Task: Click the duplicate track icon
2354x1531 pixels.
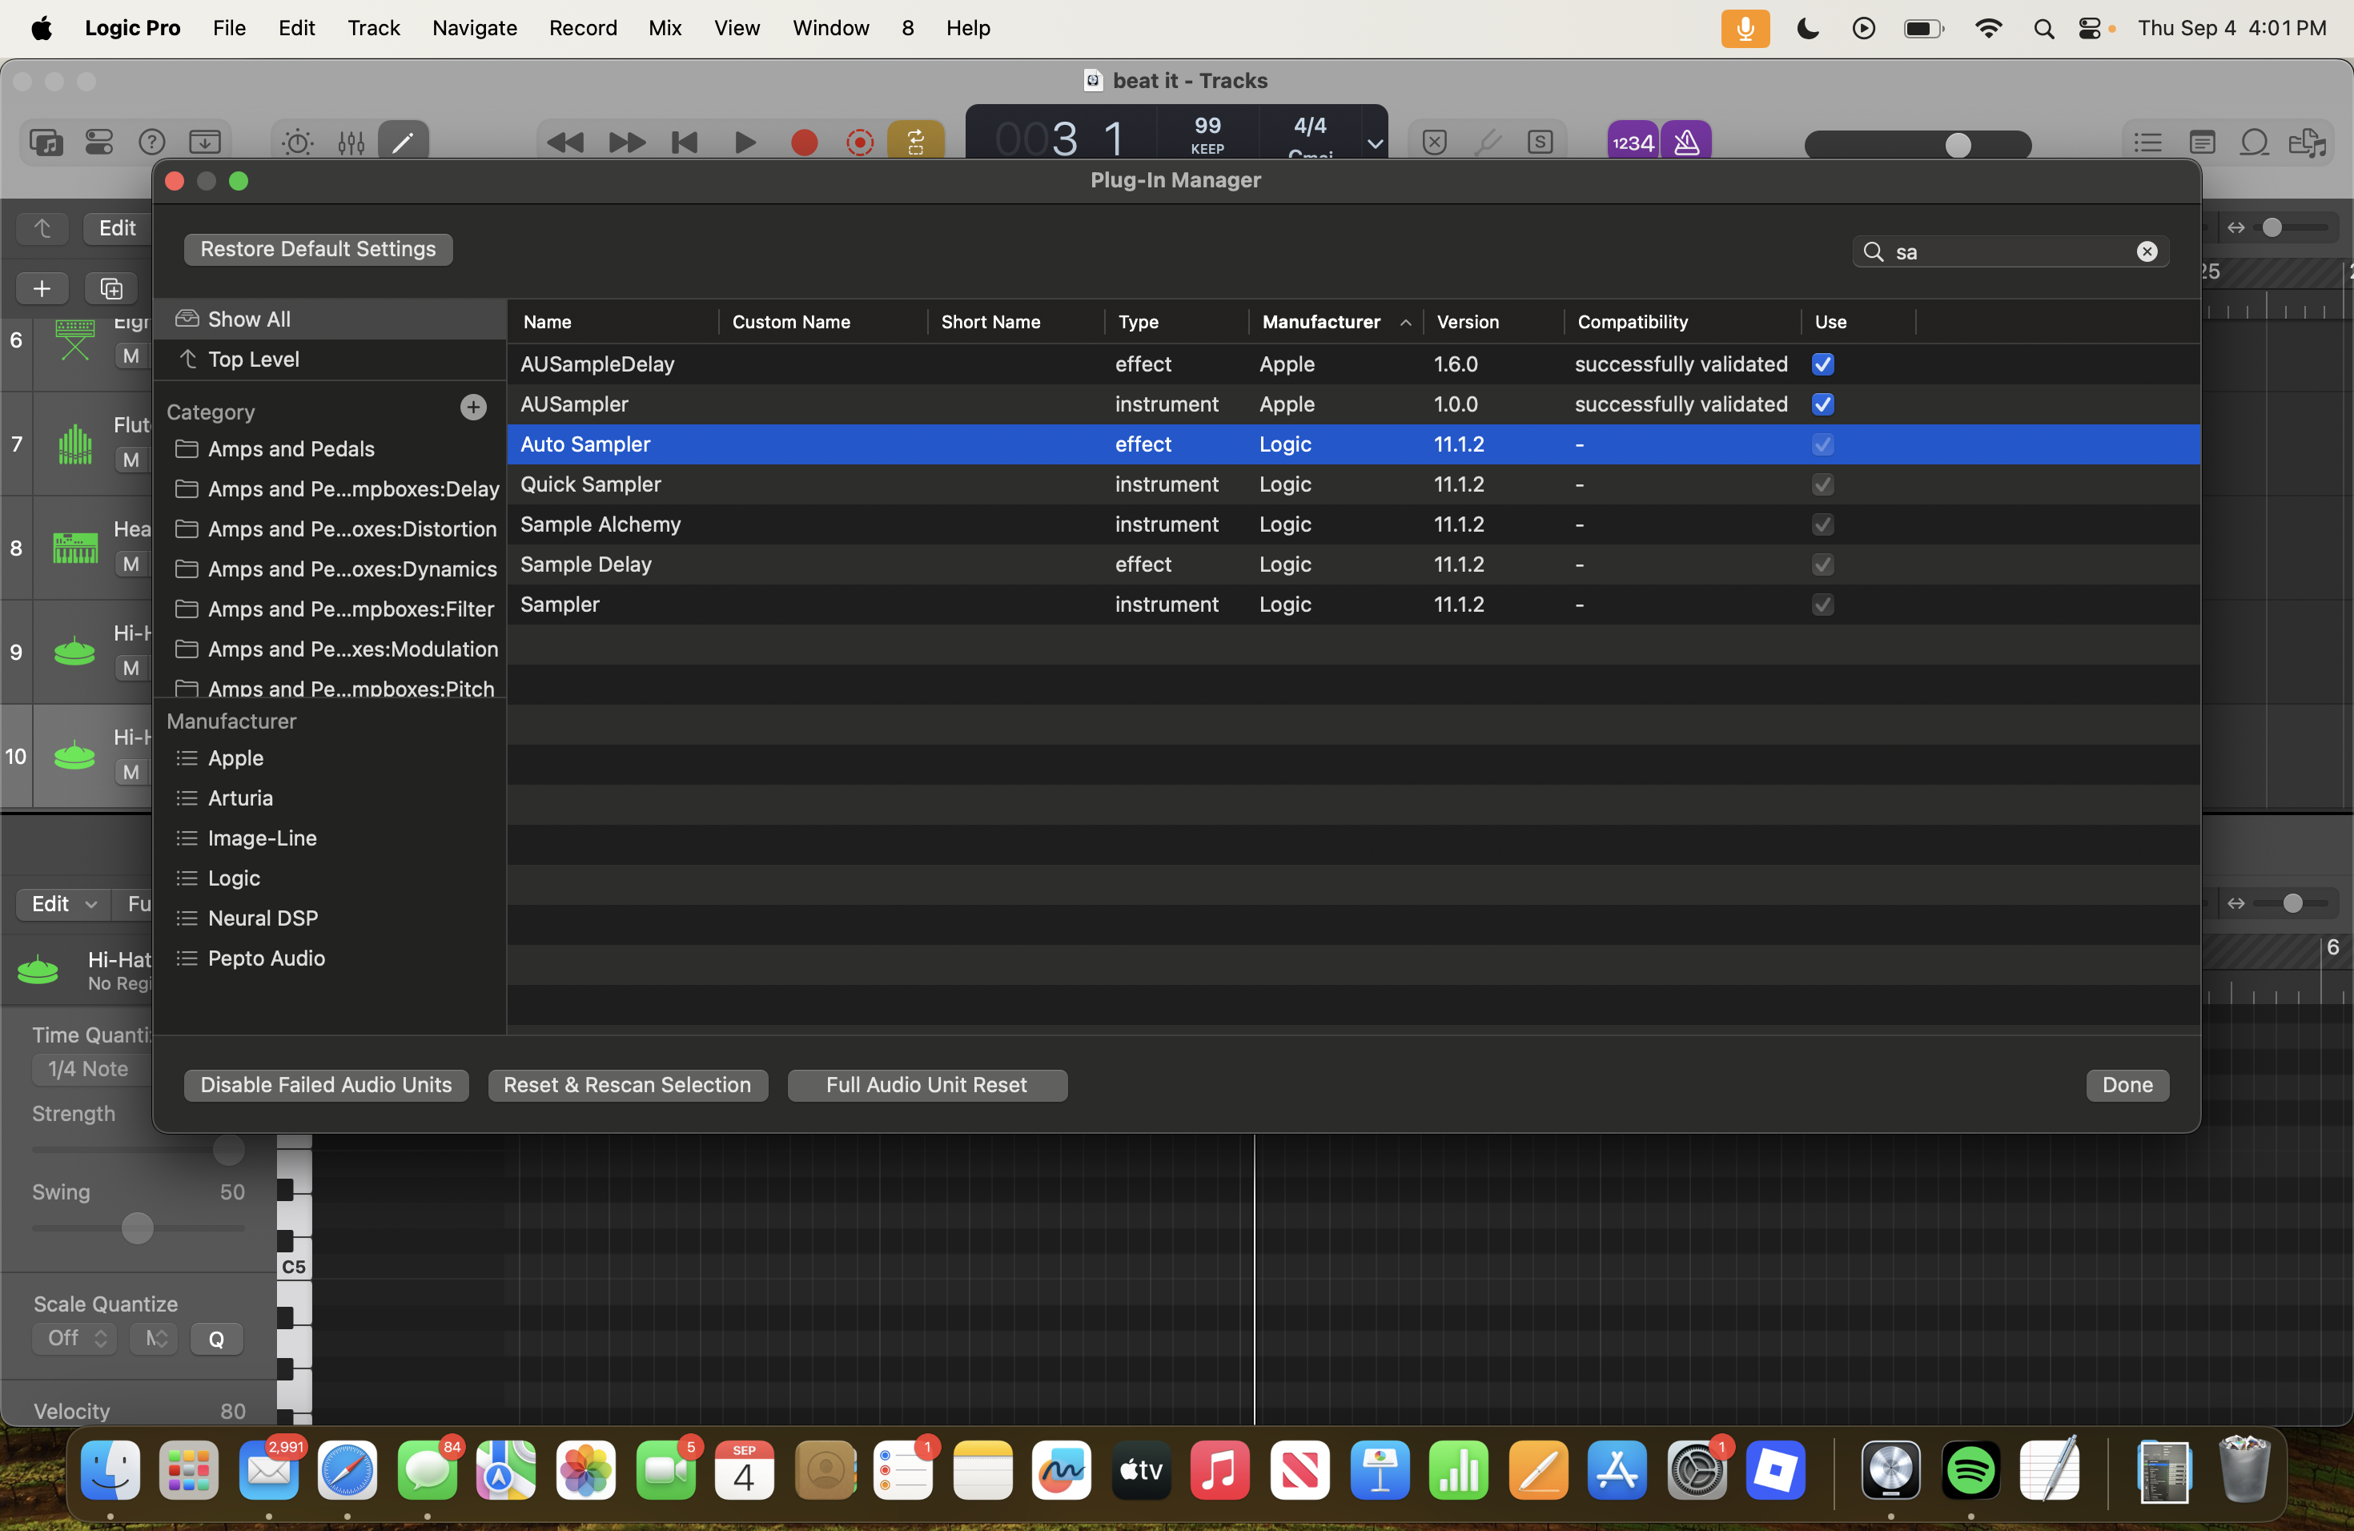Action: 110,287
